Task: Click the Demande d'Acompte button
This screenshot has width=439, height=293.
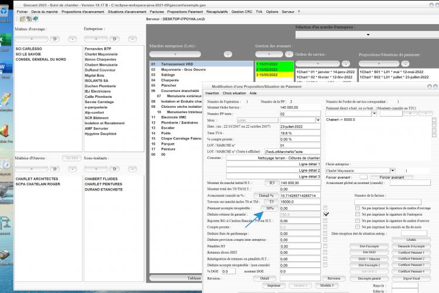Action: (411, 246)
